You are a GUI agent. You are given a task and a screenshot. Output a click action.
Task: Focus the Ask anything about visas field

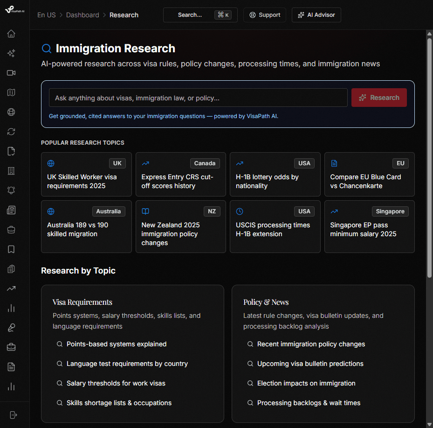198,98
